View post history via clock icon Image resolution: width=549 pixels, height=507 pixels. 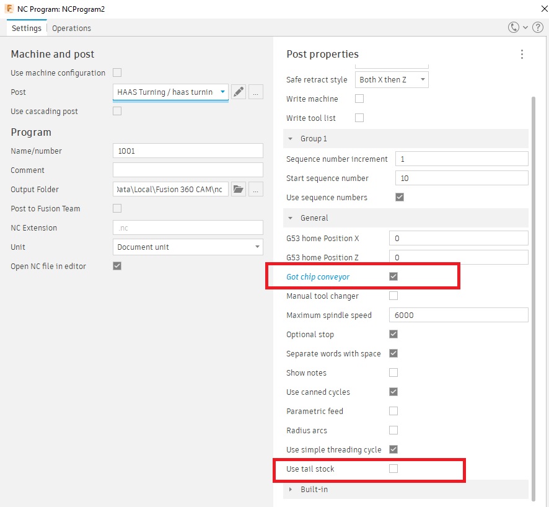pyautogui.click(x=514, y=27)
